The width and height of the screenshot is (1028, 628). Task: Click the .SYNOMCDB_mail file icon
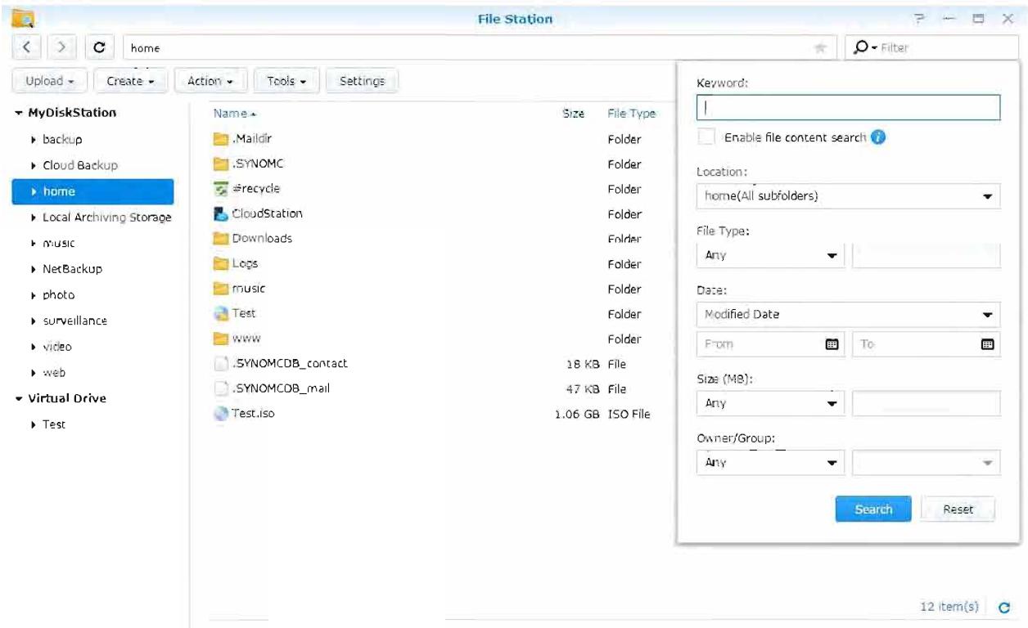coord(220,388)
